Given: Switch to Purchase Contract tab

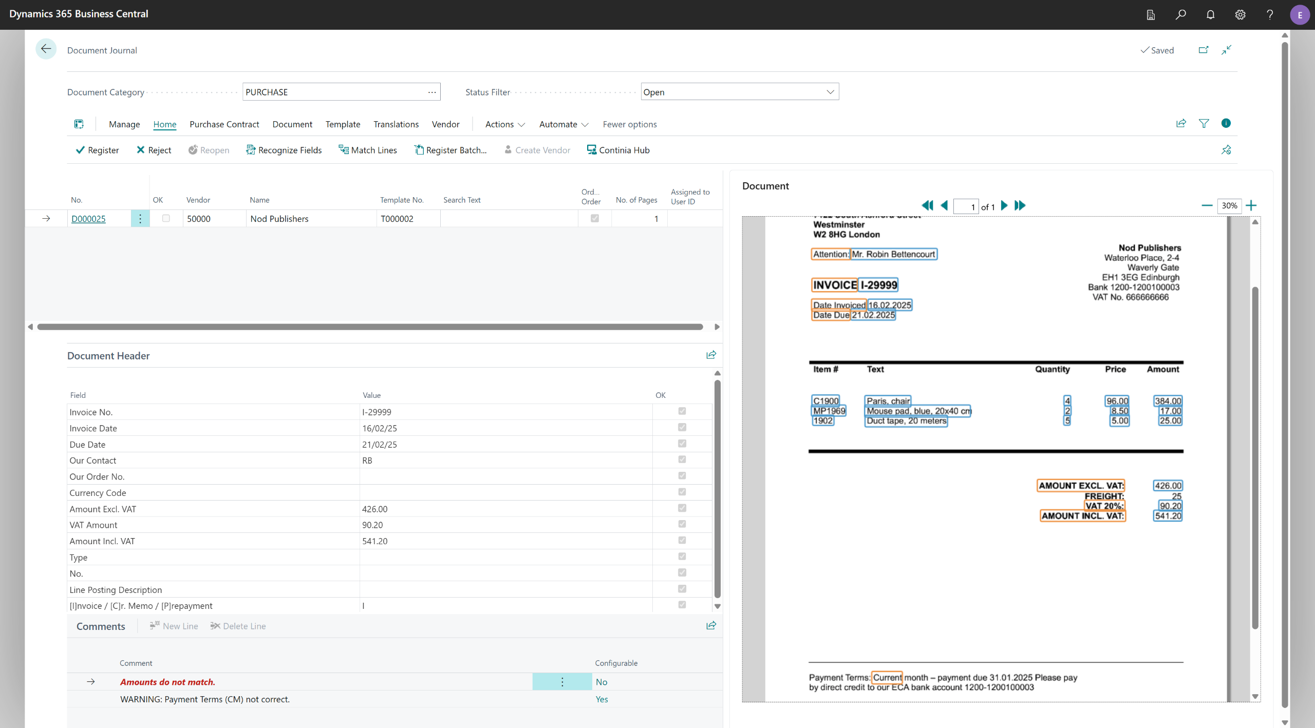Looking at the screenshot, I should coord(224,124).
